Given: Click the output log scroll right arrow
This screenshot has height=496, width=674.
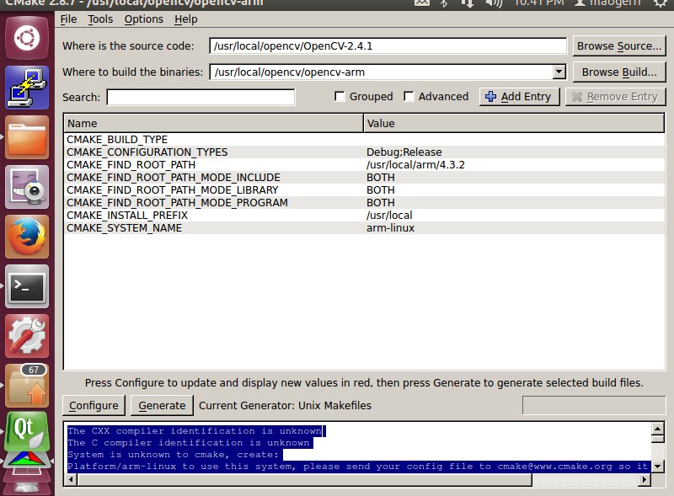Looking at the screenshot, I should coord(644,480).
